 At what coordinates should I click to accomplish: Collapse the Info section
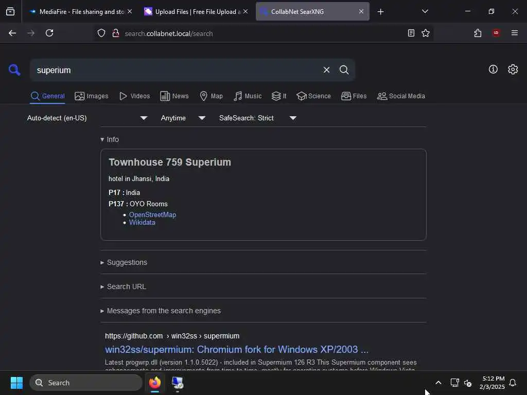110,139
